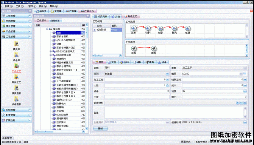Open the 窗口 menu
254x145 pixels.
[32, 6]
